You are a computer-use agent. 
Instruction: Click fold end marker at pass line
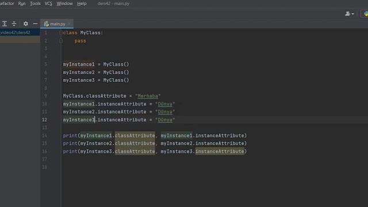point(61,41)
